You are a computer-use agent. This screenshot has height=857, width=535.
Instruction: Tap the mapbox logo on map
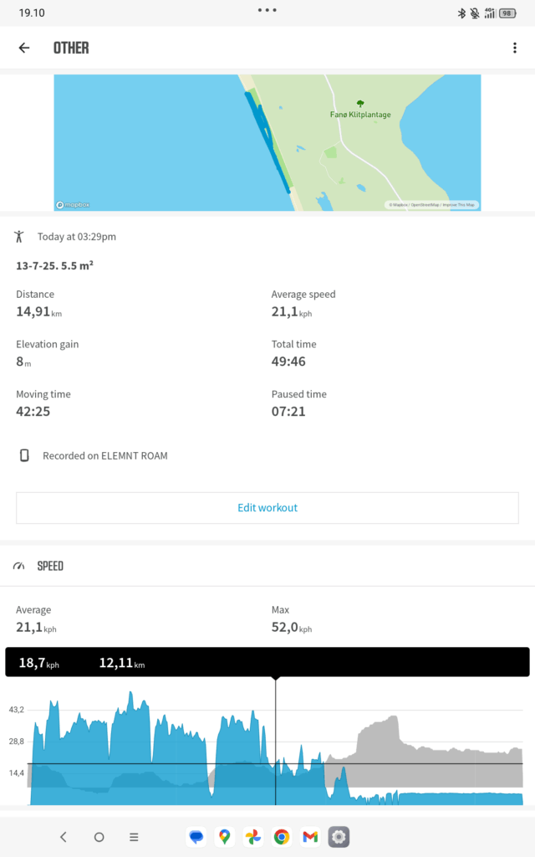(74, 205)
